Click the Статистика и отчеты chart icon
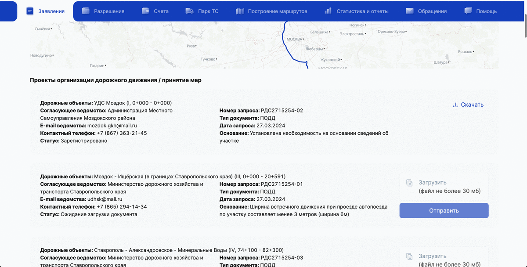The image size is (527, 267). 328,11
